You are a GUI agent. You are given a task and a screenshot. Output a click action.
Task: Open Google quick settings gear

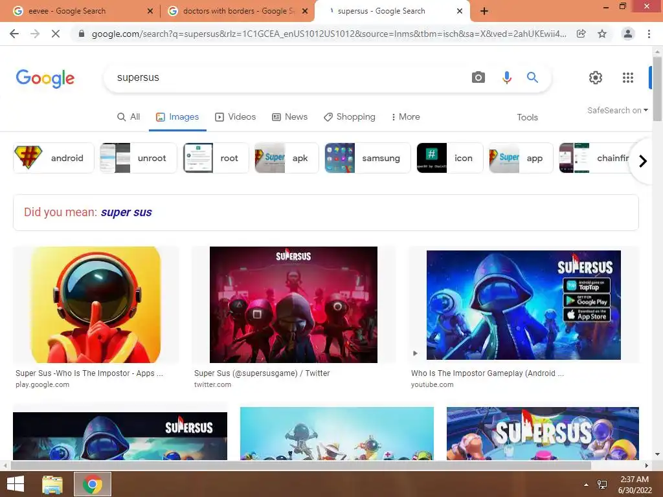click(596, 78)
